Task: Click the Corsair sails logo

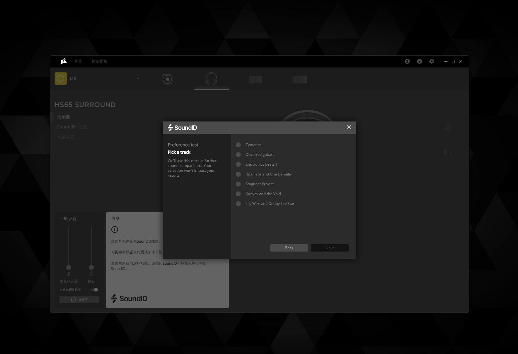Action: [x=63, y=61]
